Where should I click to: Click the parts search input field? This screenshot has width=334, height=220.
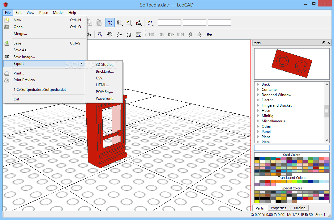pos(292,148)
